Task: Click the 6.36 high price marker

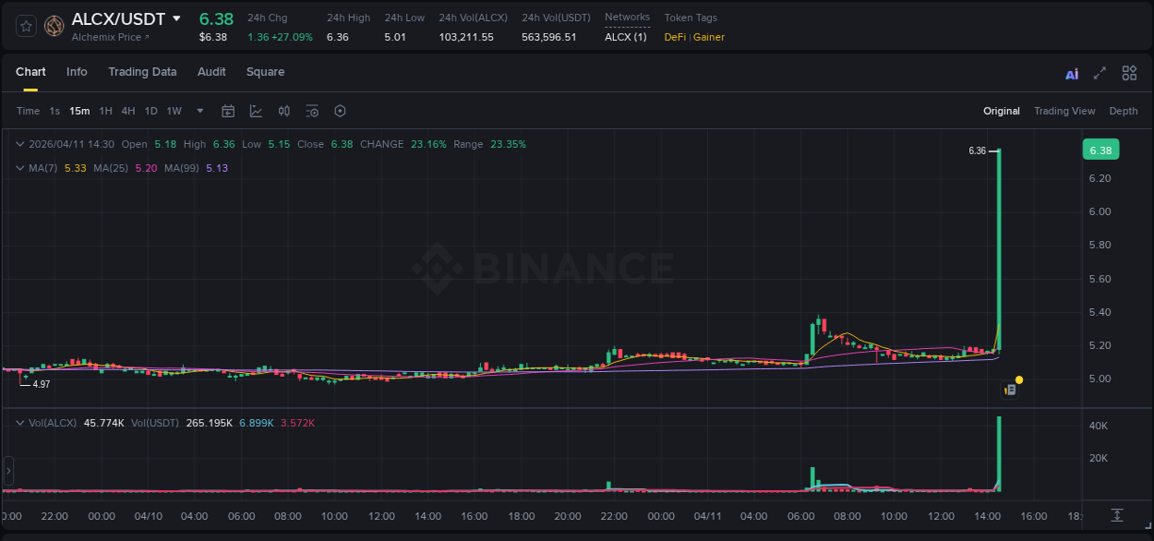Action: (x=978, y=150)
